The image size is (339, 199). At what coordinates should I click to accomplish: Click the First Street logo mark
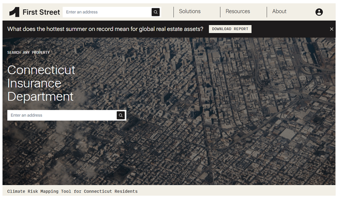(14, 12)
